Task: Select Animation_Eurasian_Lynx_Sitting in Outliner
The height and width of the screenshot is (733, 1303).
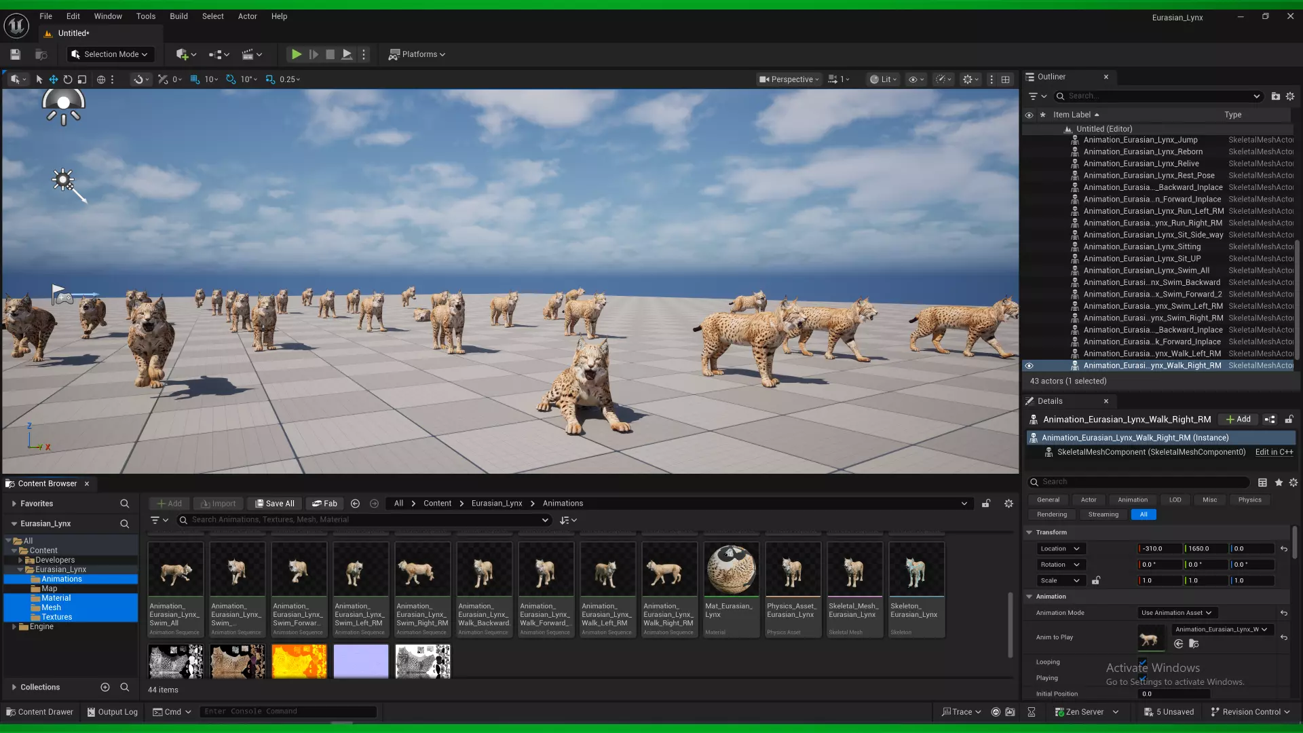Action: [1141, 247]
